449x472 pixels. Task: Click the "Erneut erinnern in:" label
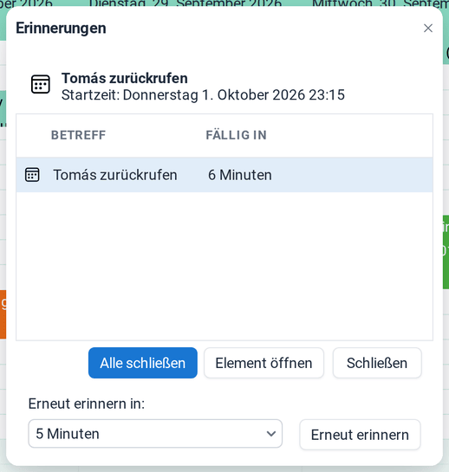coord(87,404)
